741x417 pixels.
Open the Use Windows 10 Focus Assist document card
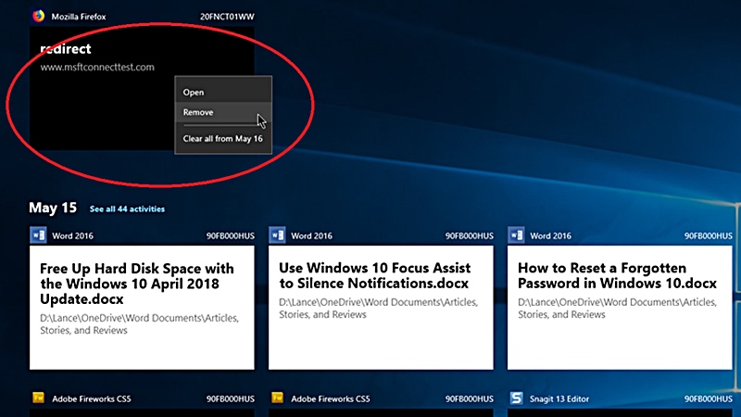pos(381,308)
